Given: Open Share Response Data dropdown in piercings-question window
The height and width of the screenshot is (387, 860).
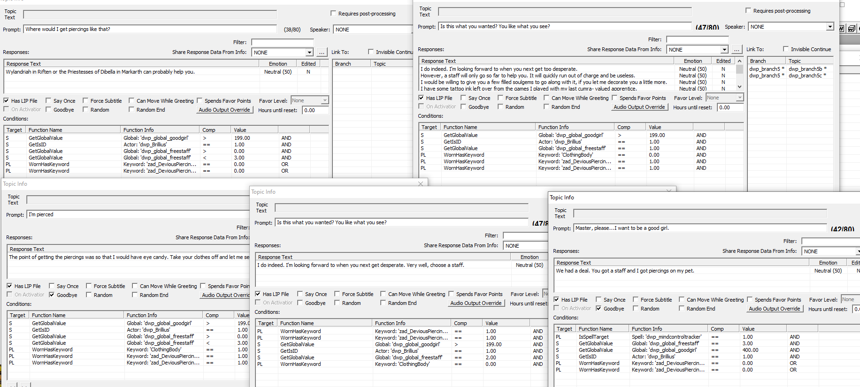Looking at the screenshot, I should (x=309, y=53).
